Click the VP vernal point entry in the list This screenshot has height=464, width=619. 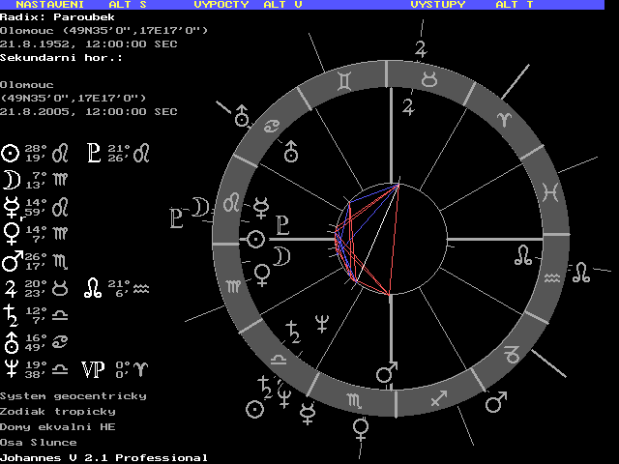coord(92,370)
